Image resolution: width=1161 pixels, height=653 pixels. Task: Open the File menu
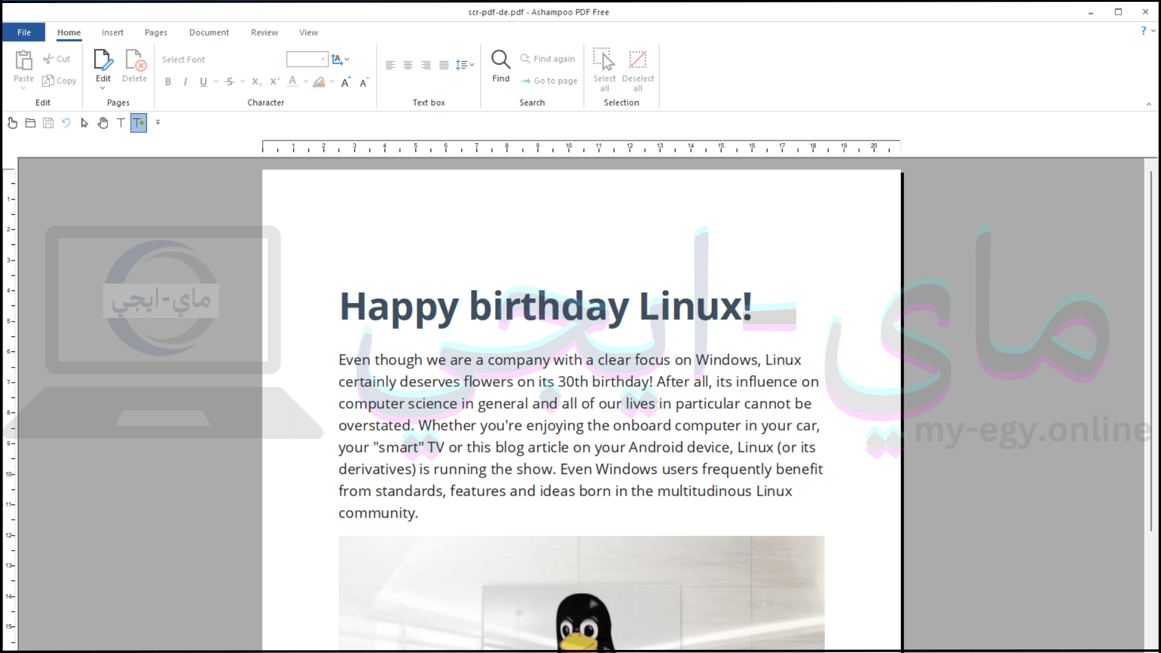pos(24,32)
